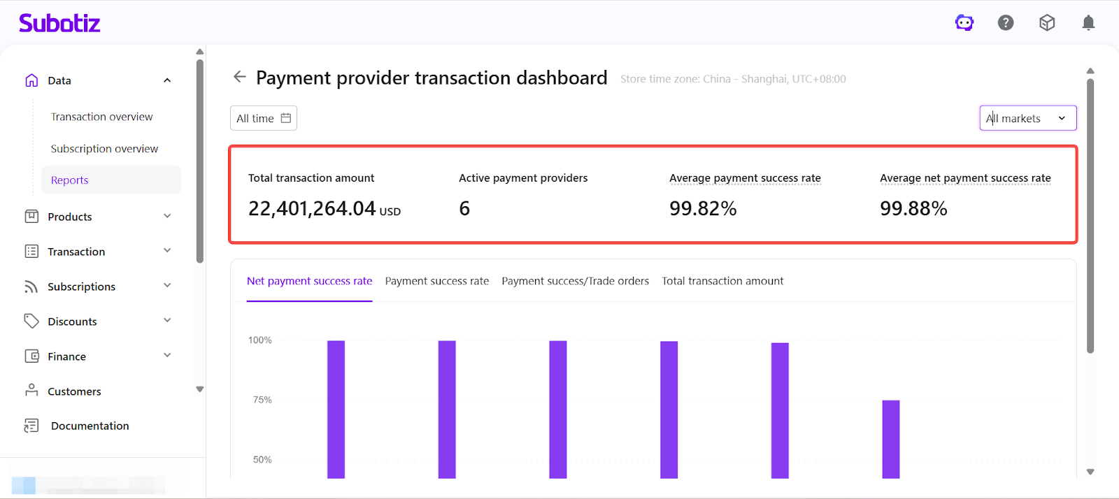Click the shortest purple chart bar

point(890,439)
